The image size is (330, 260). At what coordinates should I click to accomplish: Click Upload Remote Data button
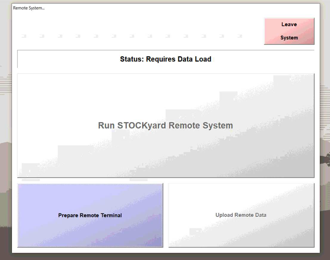coord(241,215)
